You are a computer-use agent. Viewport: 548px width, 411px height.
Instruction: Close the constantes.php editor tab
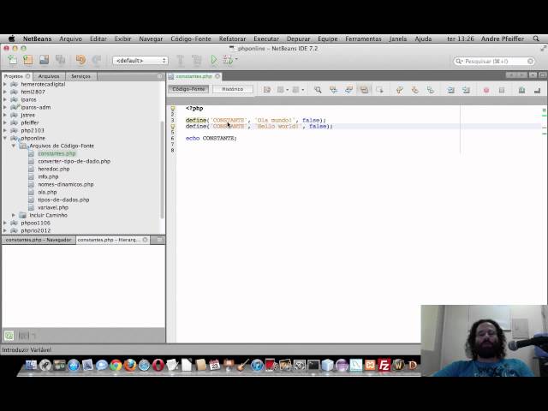(x=217, y=76)
